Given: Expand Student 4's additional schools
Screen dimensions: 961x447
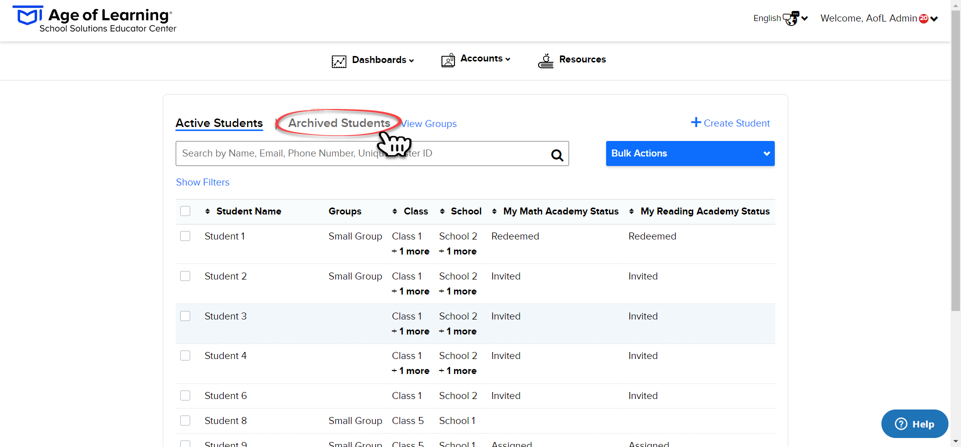Looking at the screenshot, I should click(457, 371).
